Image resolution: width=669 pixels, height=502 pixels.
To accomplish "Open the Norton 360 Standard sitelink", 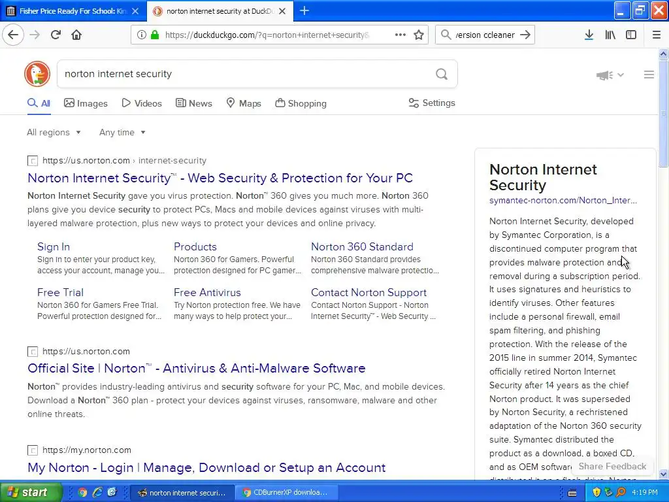I will [x=362, y=246].
